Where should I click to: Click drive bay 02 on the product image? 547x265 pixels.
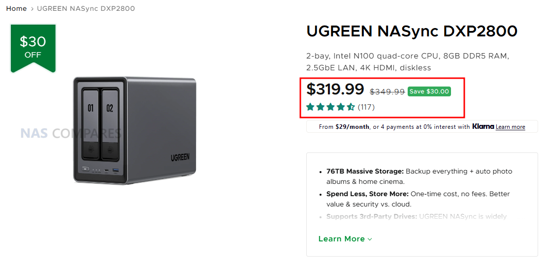click(x=110, y=123)
